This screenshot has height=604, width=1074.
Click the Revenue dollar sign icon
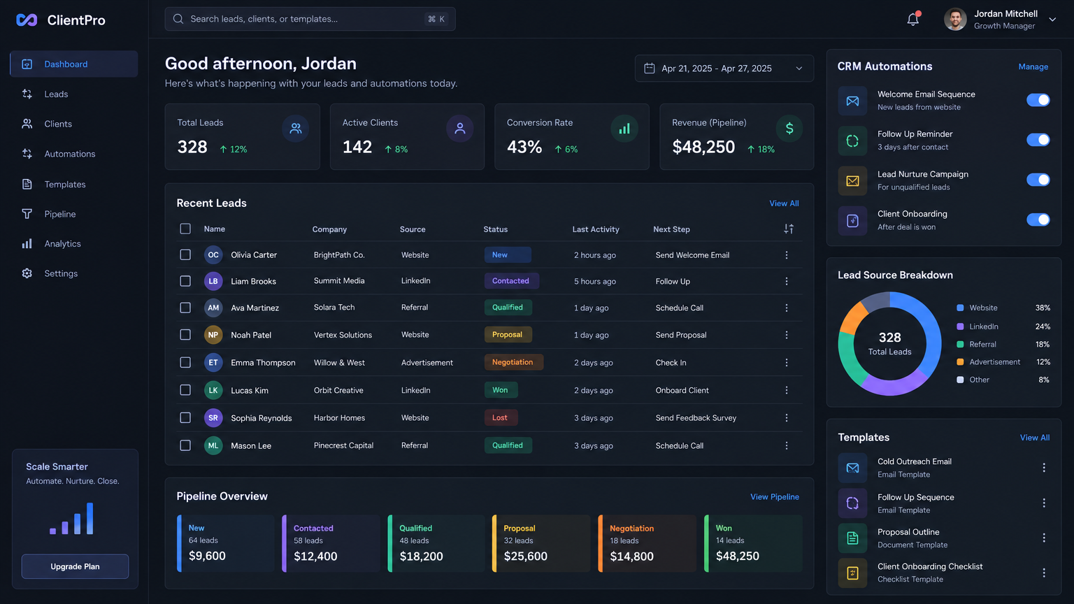click(789, 128)
